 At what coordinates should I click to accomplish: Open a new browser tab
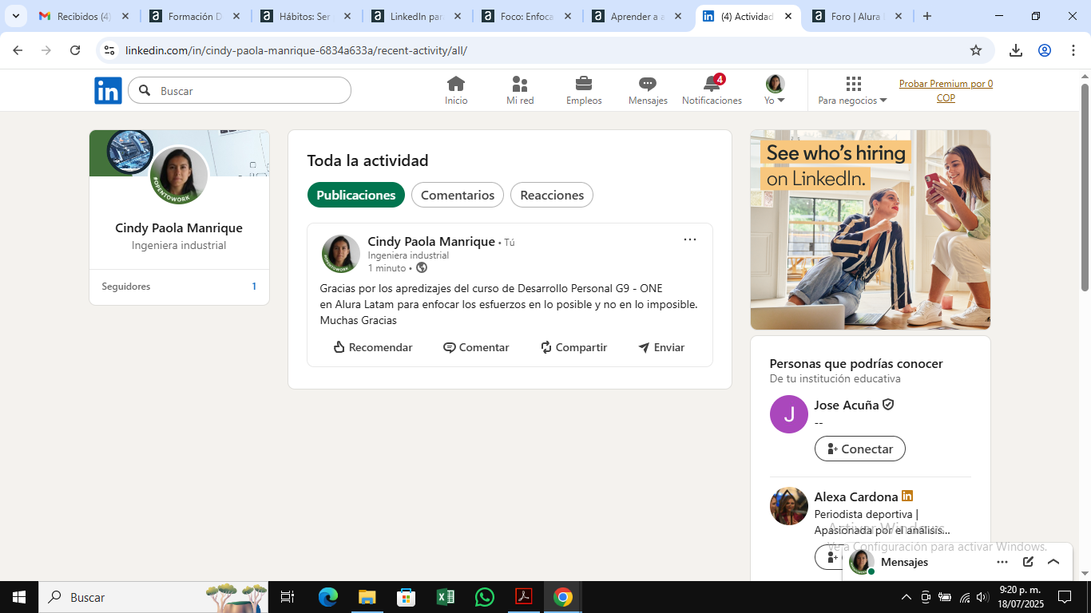927,16
